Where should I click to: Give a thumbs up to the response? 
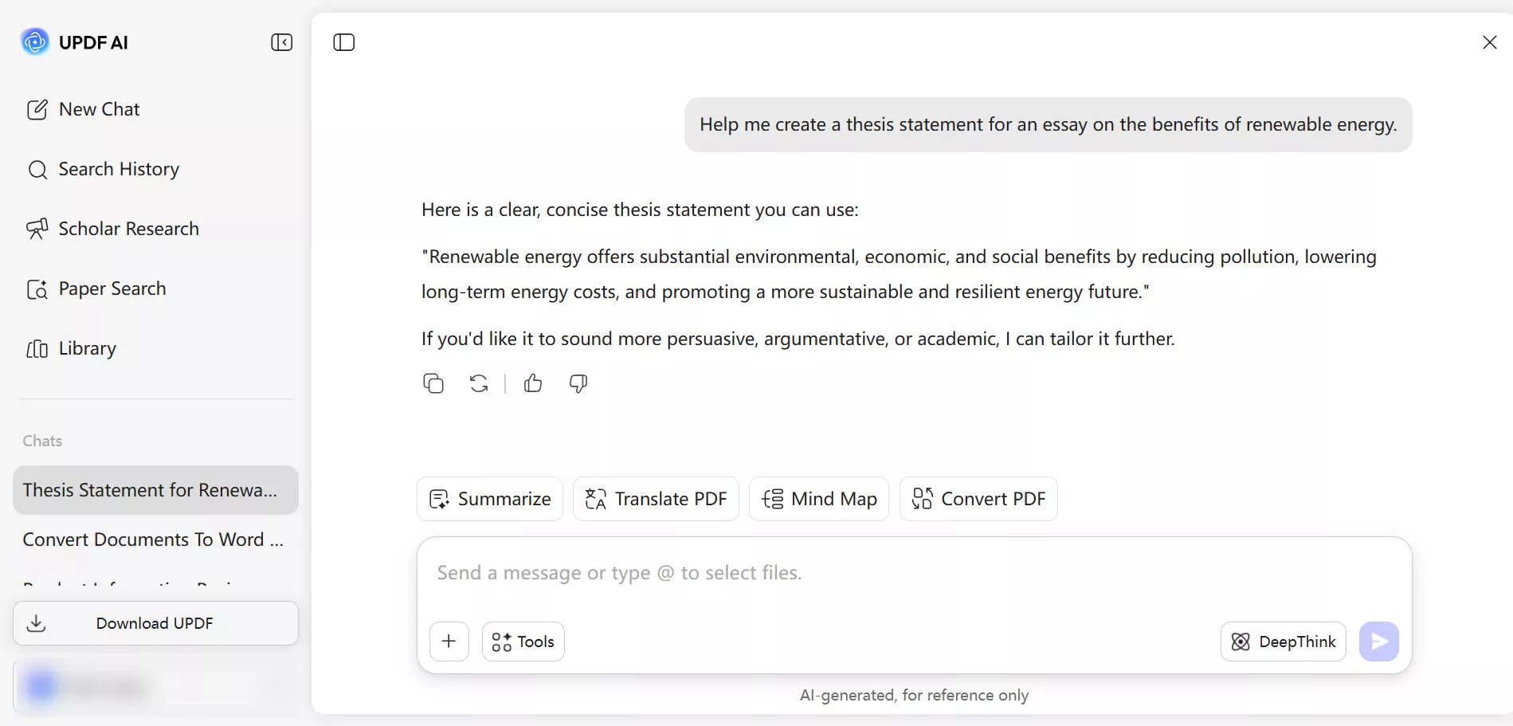click(532, 383)
